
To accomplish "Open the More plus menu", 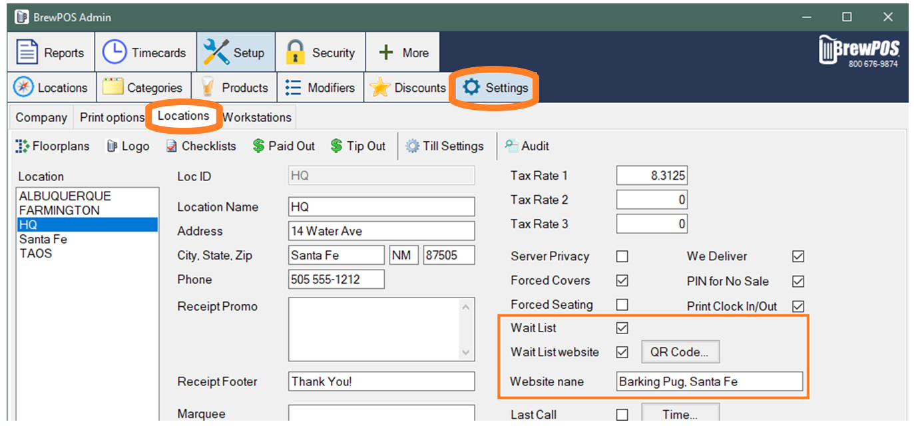I will click(x=402, y=53).
